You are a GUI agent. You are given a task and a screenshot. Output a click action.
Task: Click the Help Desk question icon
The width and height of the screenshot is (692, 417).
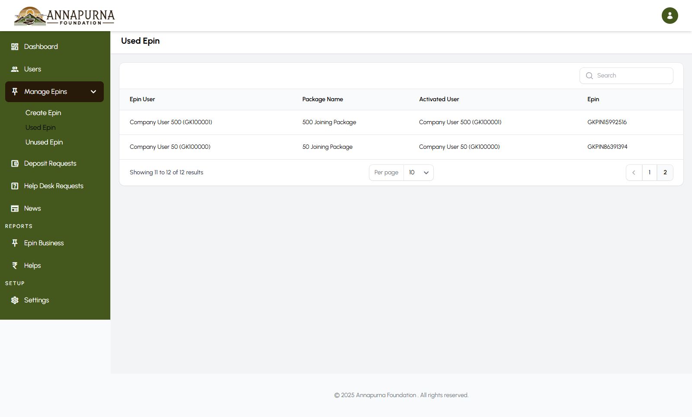click(x=15, y=186)
